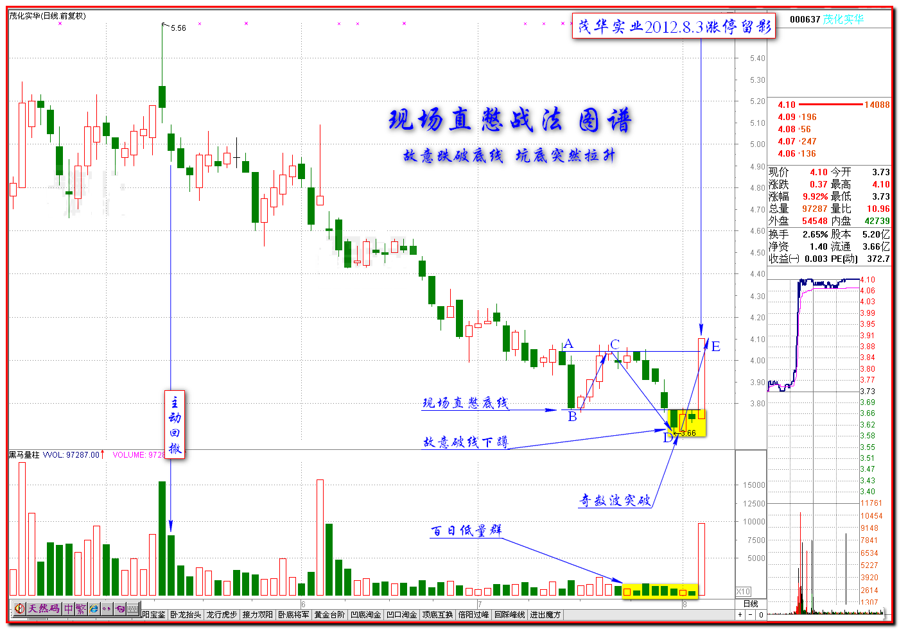This screenshot has height=629, width=899.
Task: Switch to the 卧龙抬头 tab
Action: [x=186, y=615]
